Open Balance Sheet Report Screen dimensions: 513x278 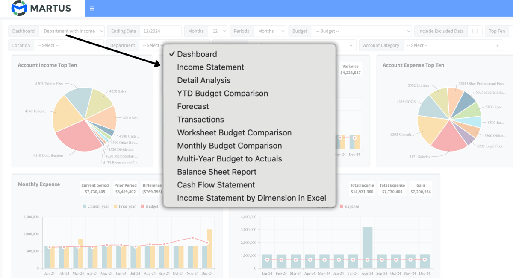(250, 172)
